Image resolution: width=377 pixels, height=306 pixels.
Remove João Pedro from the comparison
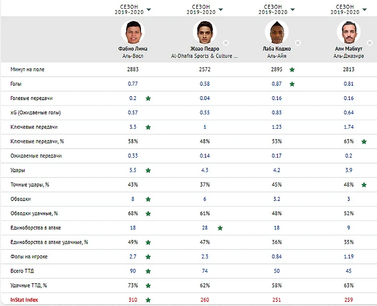(226, 43)
